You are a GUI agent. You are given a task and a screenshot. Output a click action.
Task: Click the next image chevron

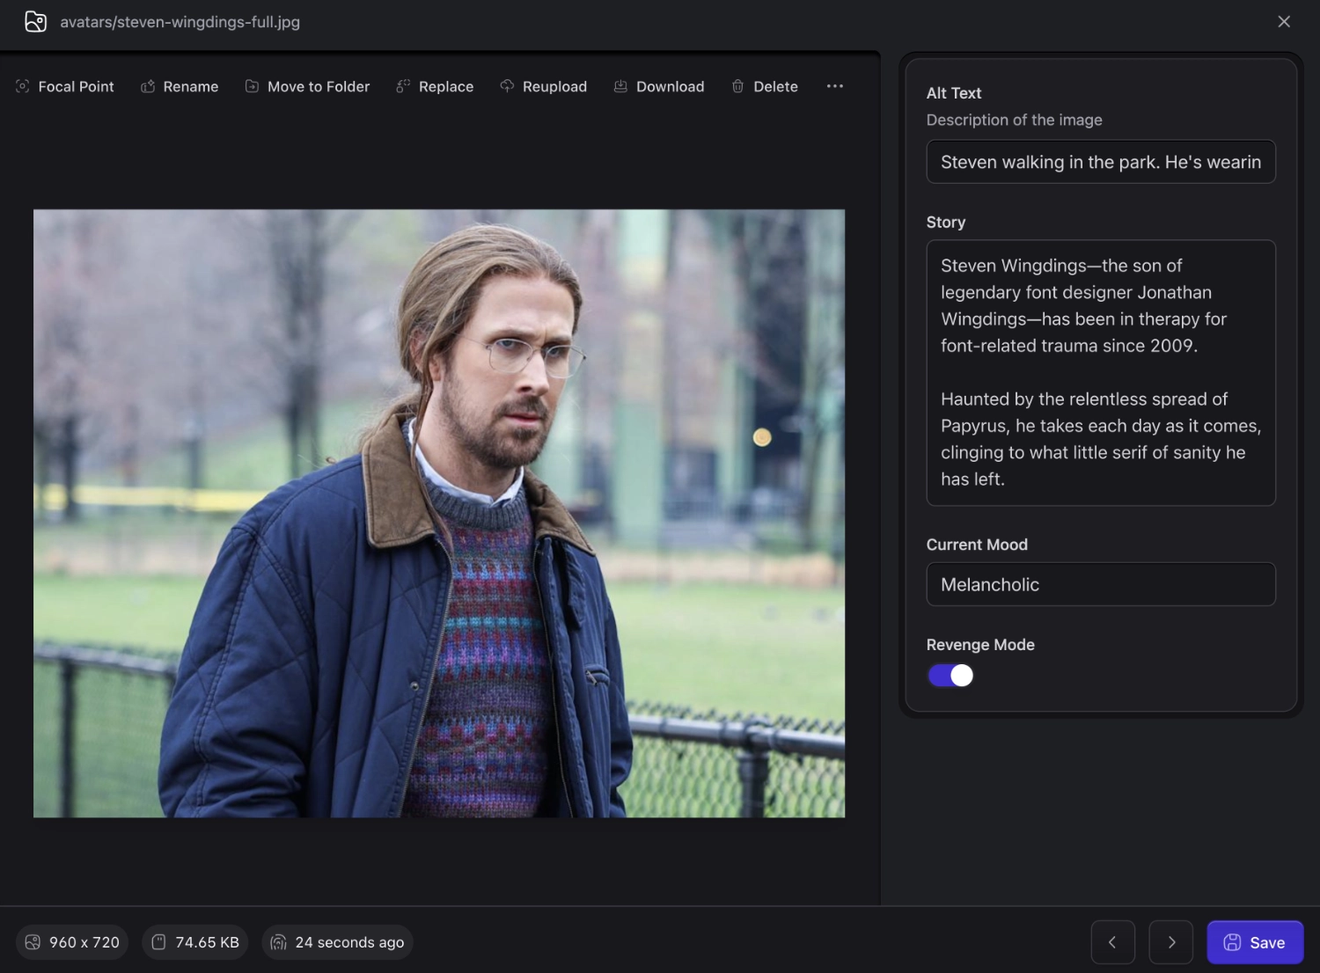click(x=1170, y=941)
